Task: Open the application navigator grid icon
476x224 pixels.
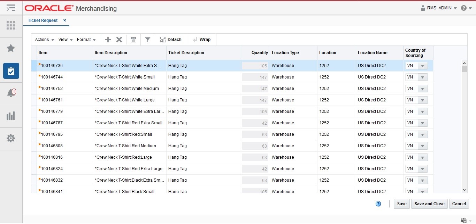Action: (x=11, y=25)
